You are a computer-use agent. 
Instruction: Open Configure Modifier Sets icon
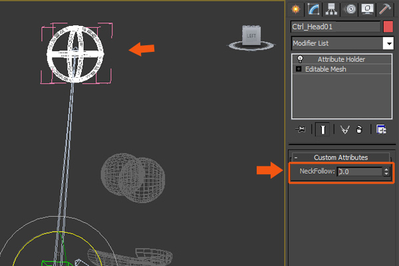(x=381, y=130)
